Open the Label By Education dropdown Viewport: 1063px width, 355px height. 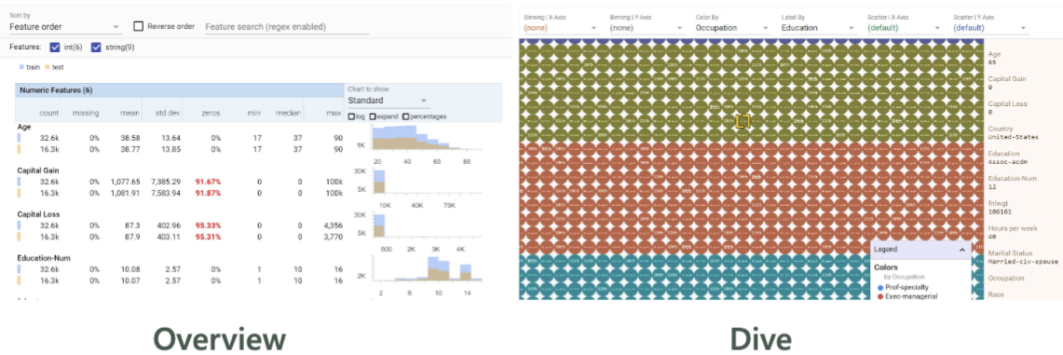click(818, 29)
